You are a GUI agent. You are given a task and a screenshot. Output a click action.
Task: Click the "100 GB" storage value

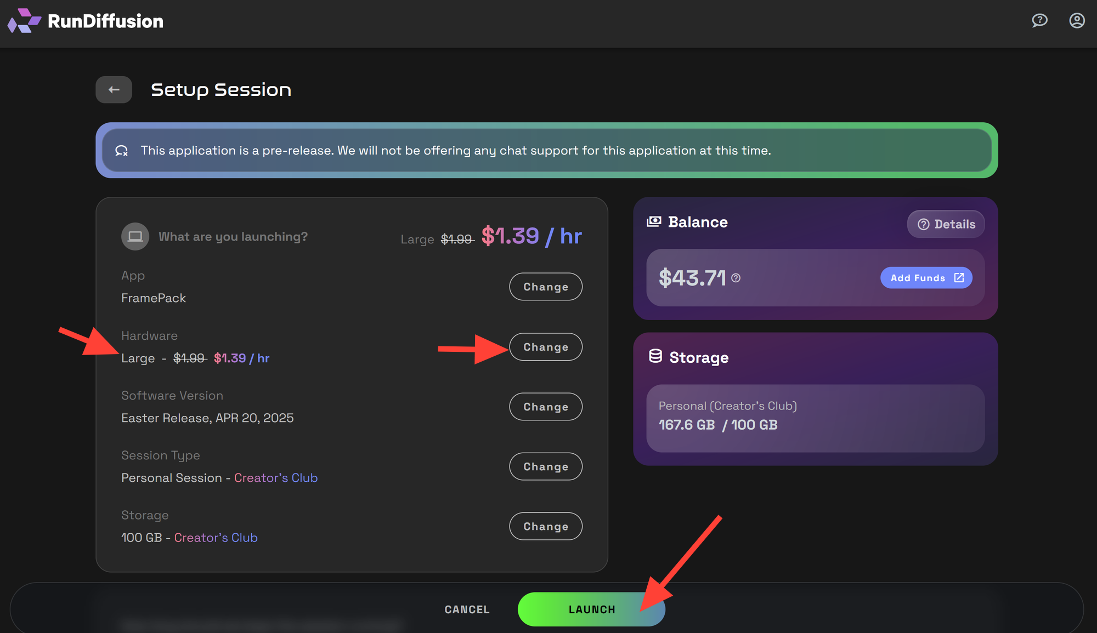pyautogui.click(x=142, y=538)
